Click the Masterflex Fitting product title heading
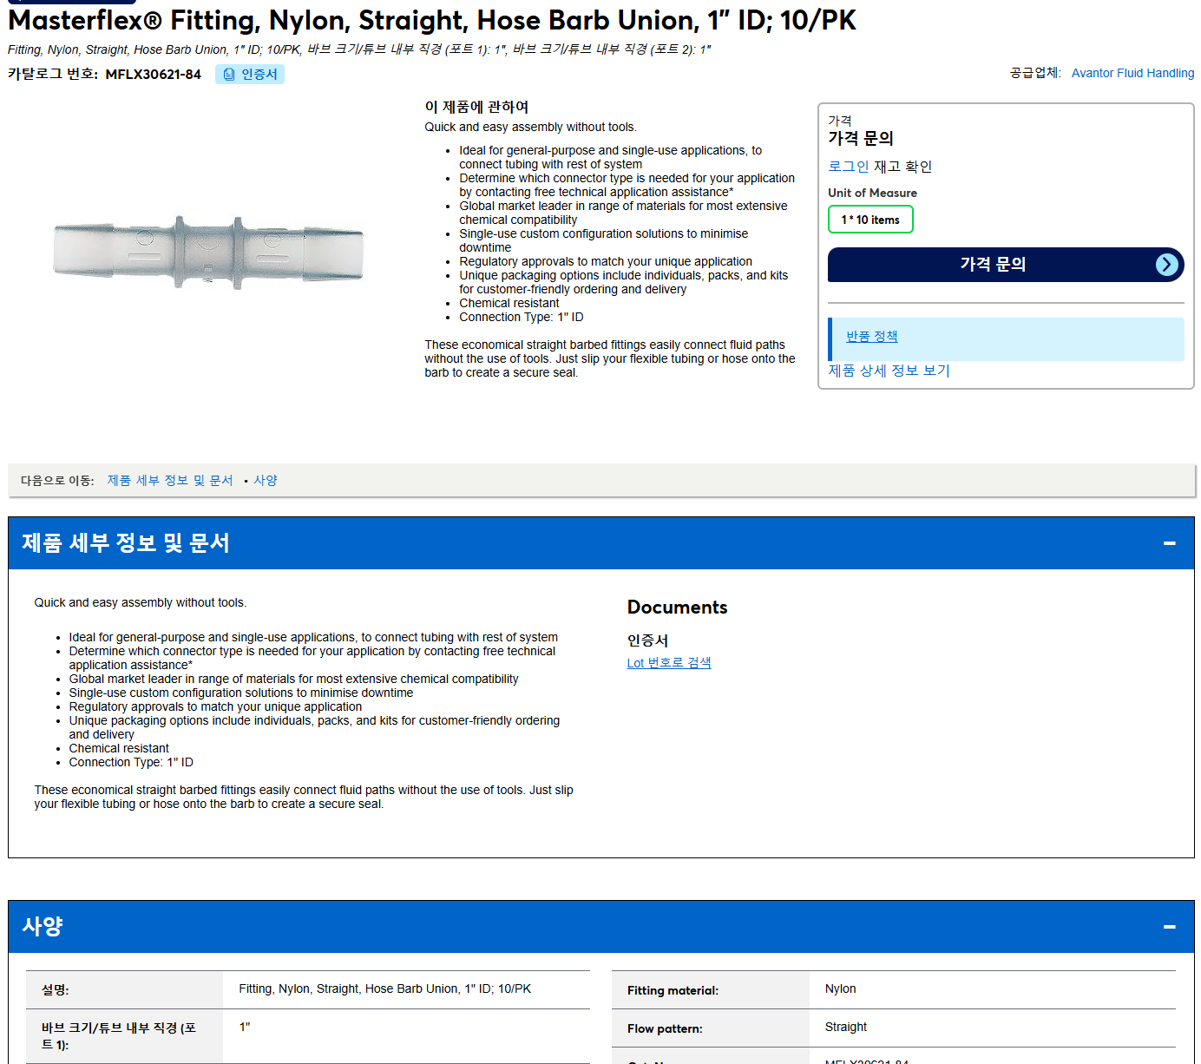Image resolution: width=1201 pixels, height=1064 pixels. (432, 20)
